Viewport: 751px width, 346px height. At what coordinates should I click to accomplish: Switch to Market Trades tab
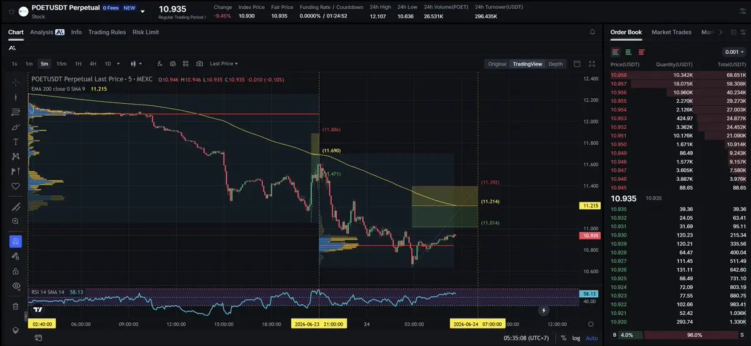click(672, 32)
